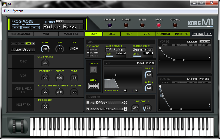Step the Stereo Chorus 1 selector arrows
220x139 pixels.
[126, 109]
